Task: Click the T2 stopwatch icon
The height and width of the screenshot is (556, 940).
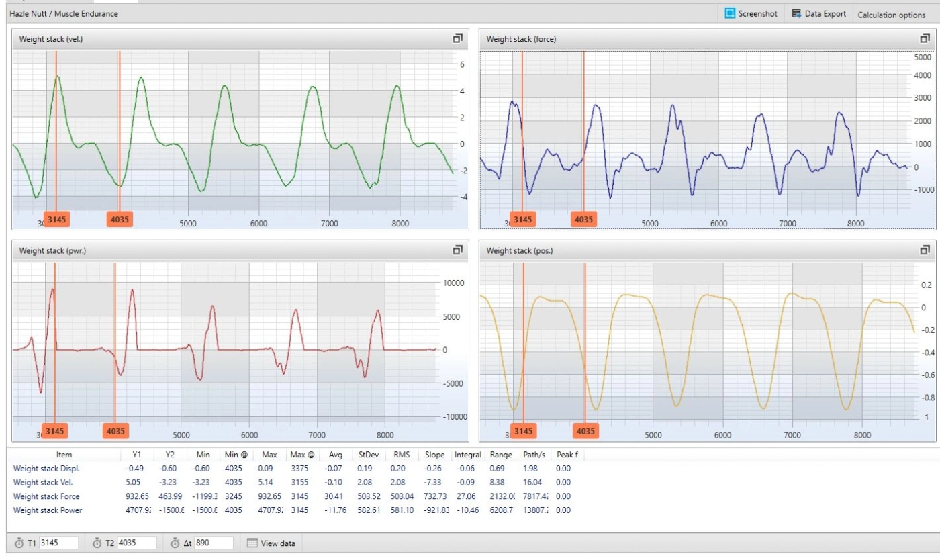Action: coord(97,543)
